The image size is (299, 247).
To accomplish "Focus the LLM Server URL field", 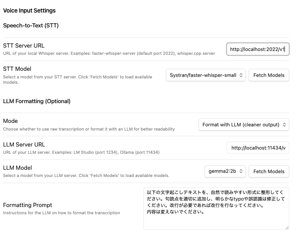I will point(258,148).
